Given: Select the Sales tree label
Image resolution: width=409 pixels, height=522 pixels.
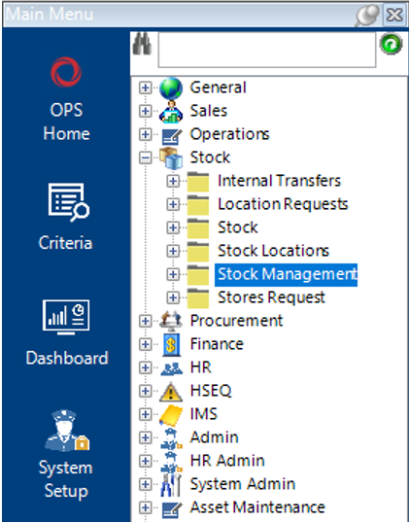Looking at the screenshot, I should click(x=209, y=111).
